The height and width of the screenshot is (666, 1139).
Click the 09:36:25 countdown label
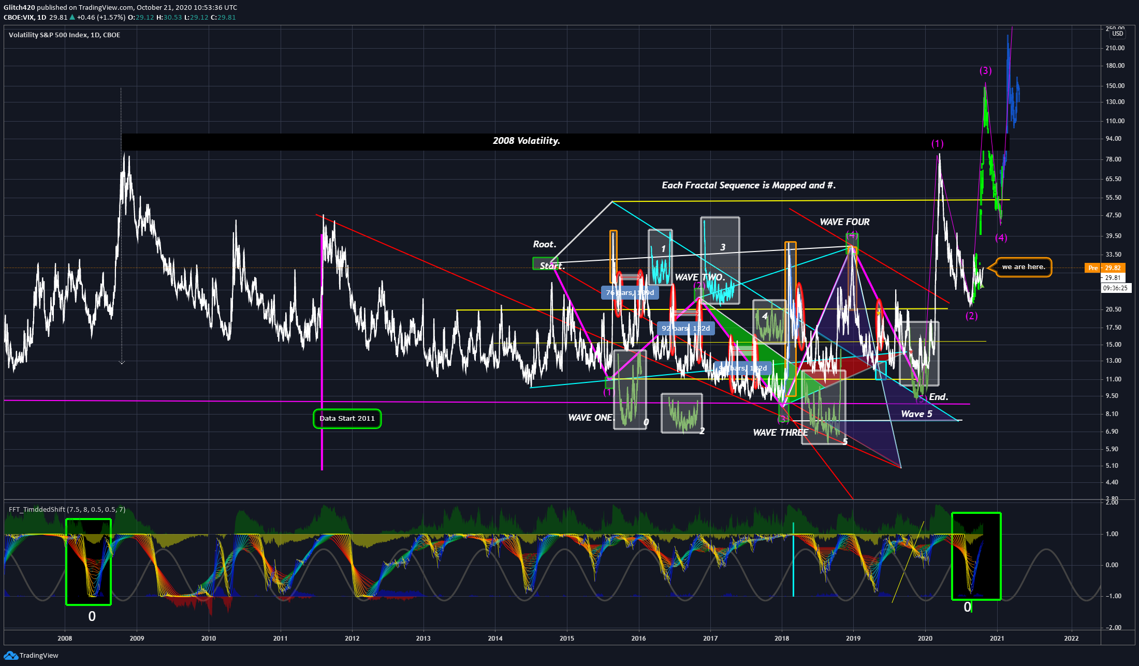[1115, 288]
